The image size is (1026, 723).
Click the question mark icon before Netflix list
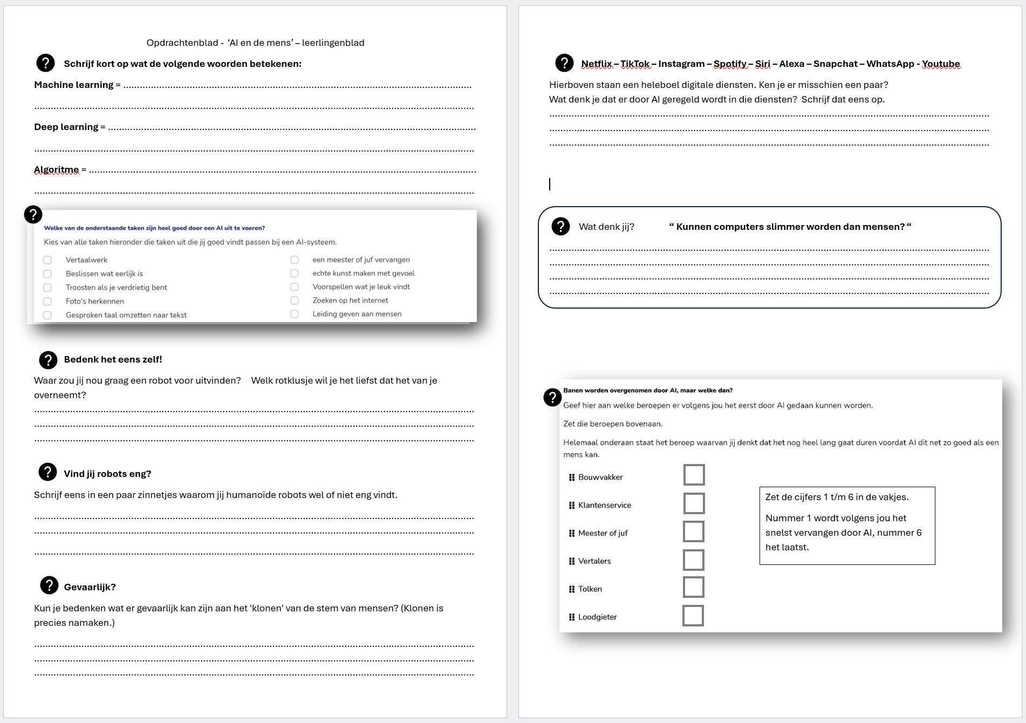pyautogui.click(x=564, y=63)
